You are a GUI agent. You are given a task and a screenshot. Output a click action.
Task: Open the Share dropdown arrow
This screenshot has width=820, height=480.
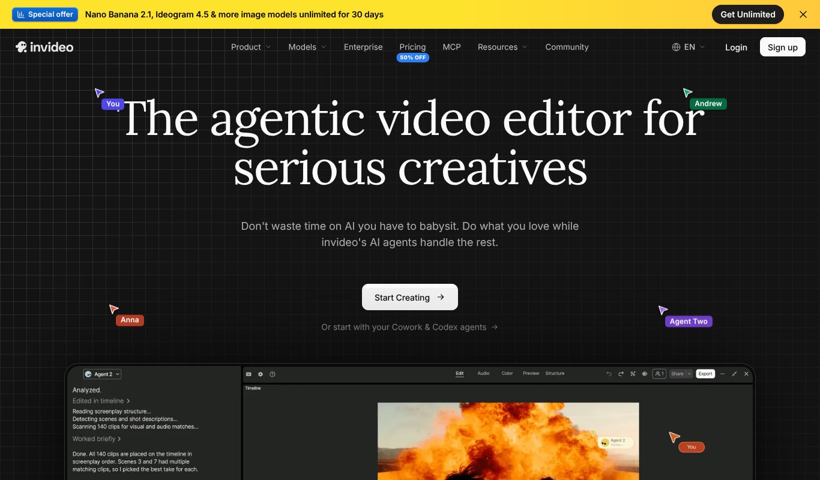(x=690, y=374)
